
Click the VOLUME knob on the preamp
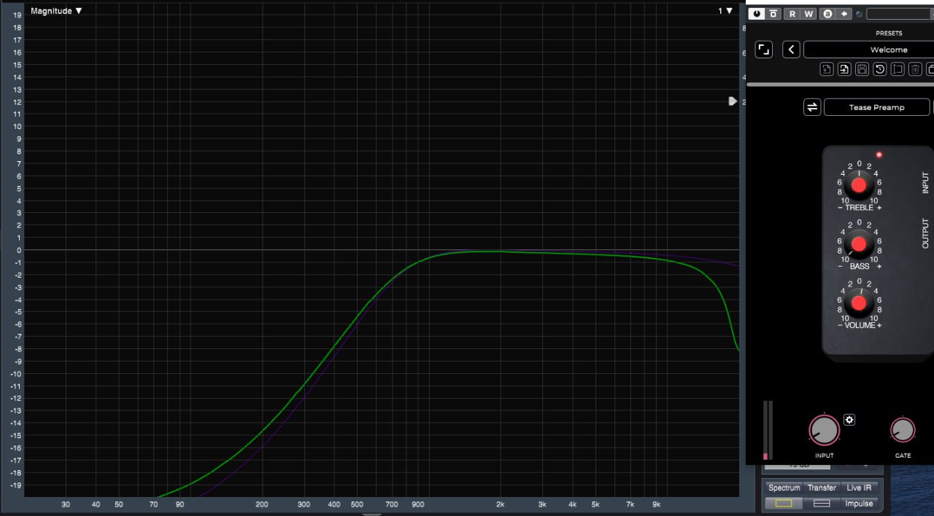[x=859, y=302]
